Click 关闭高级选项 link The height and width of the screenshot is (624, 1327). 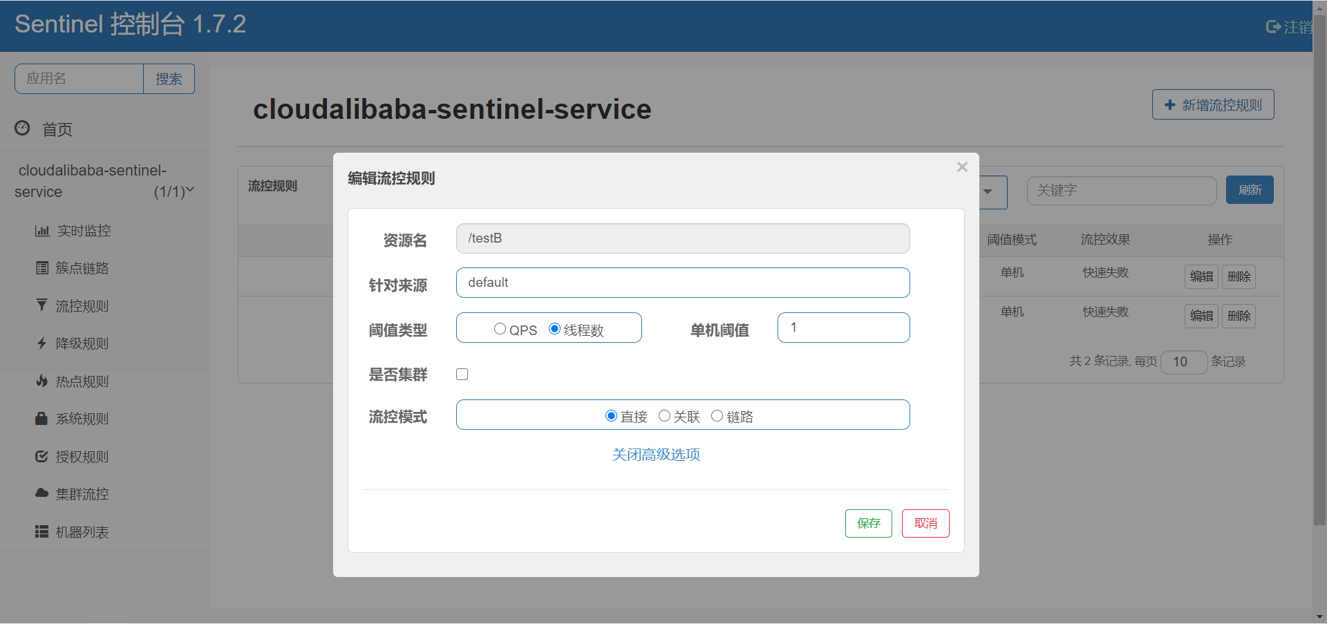click(x=656, y=454)
